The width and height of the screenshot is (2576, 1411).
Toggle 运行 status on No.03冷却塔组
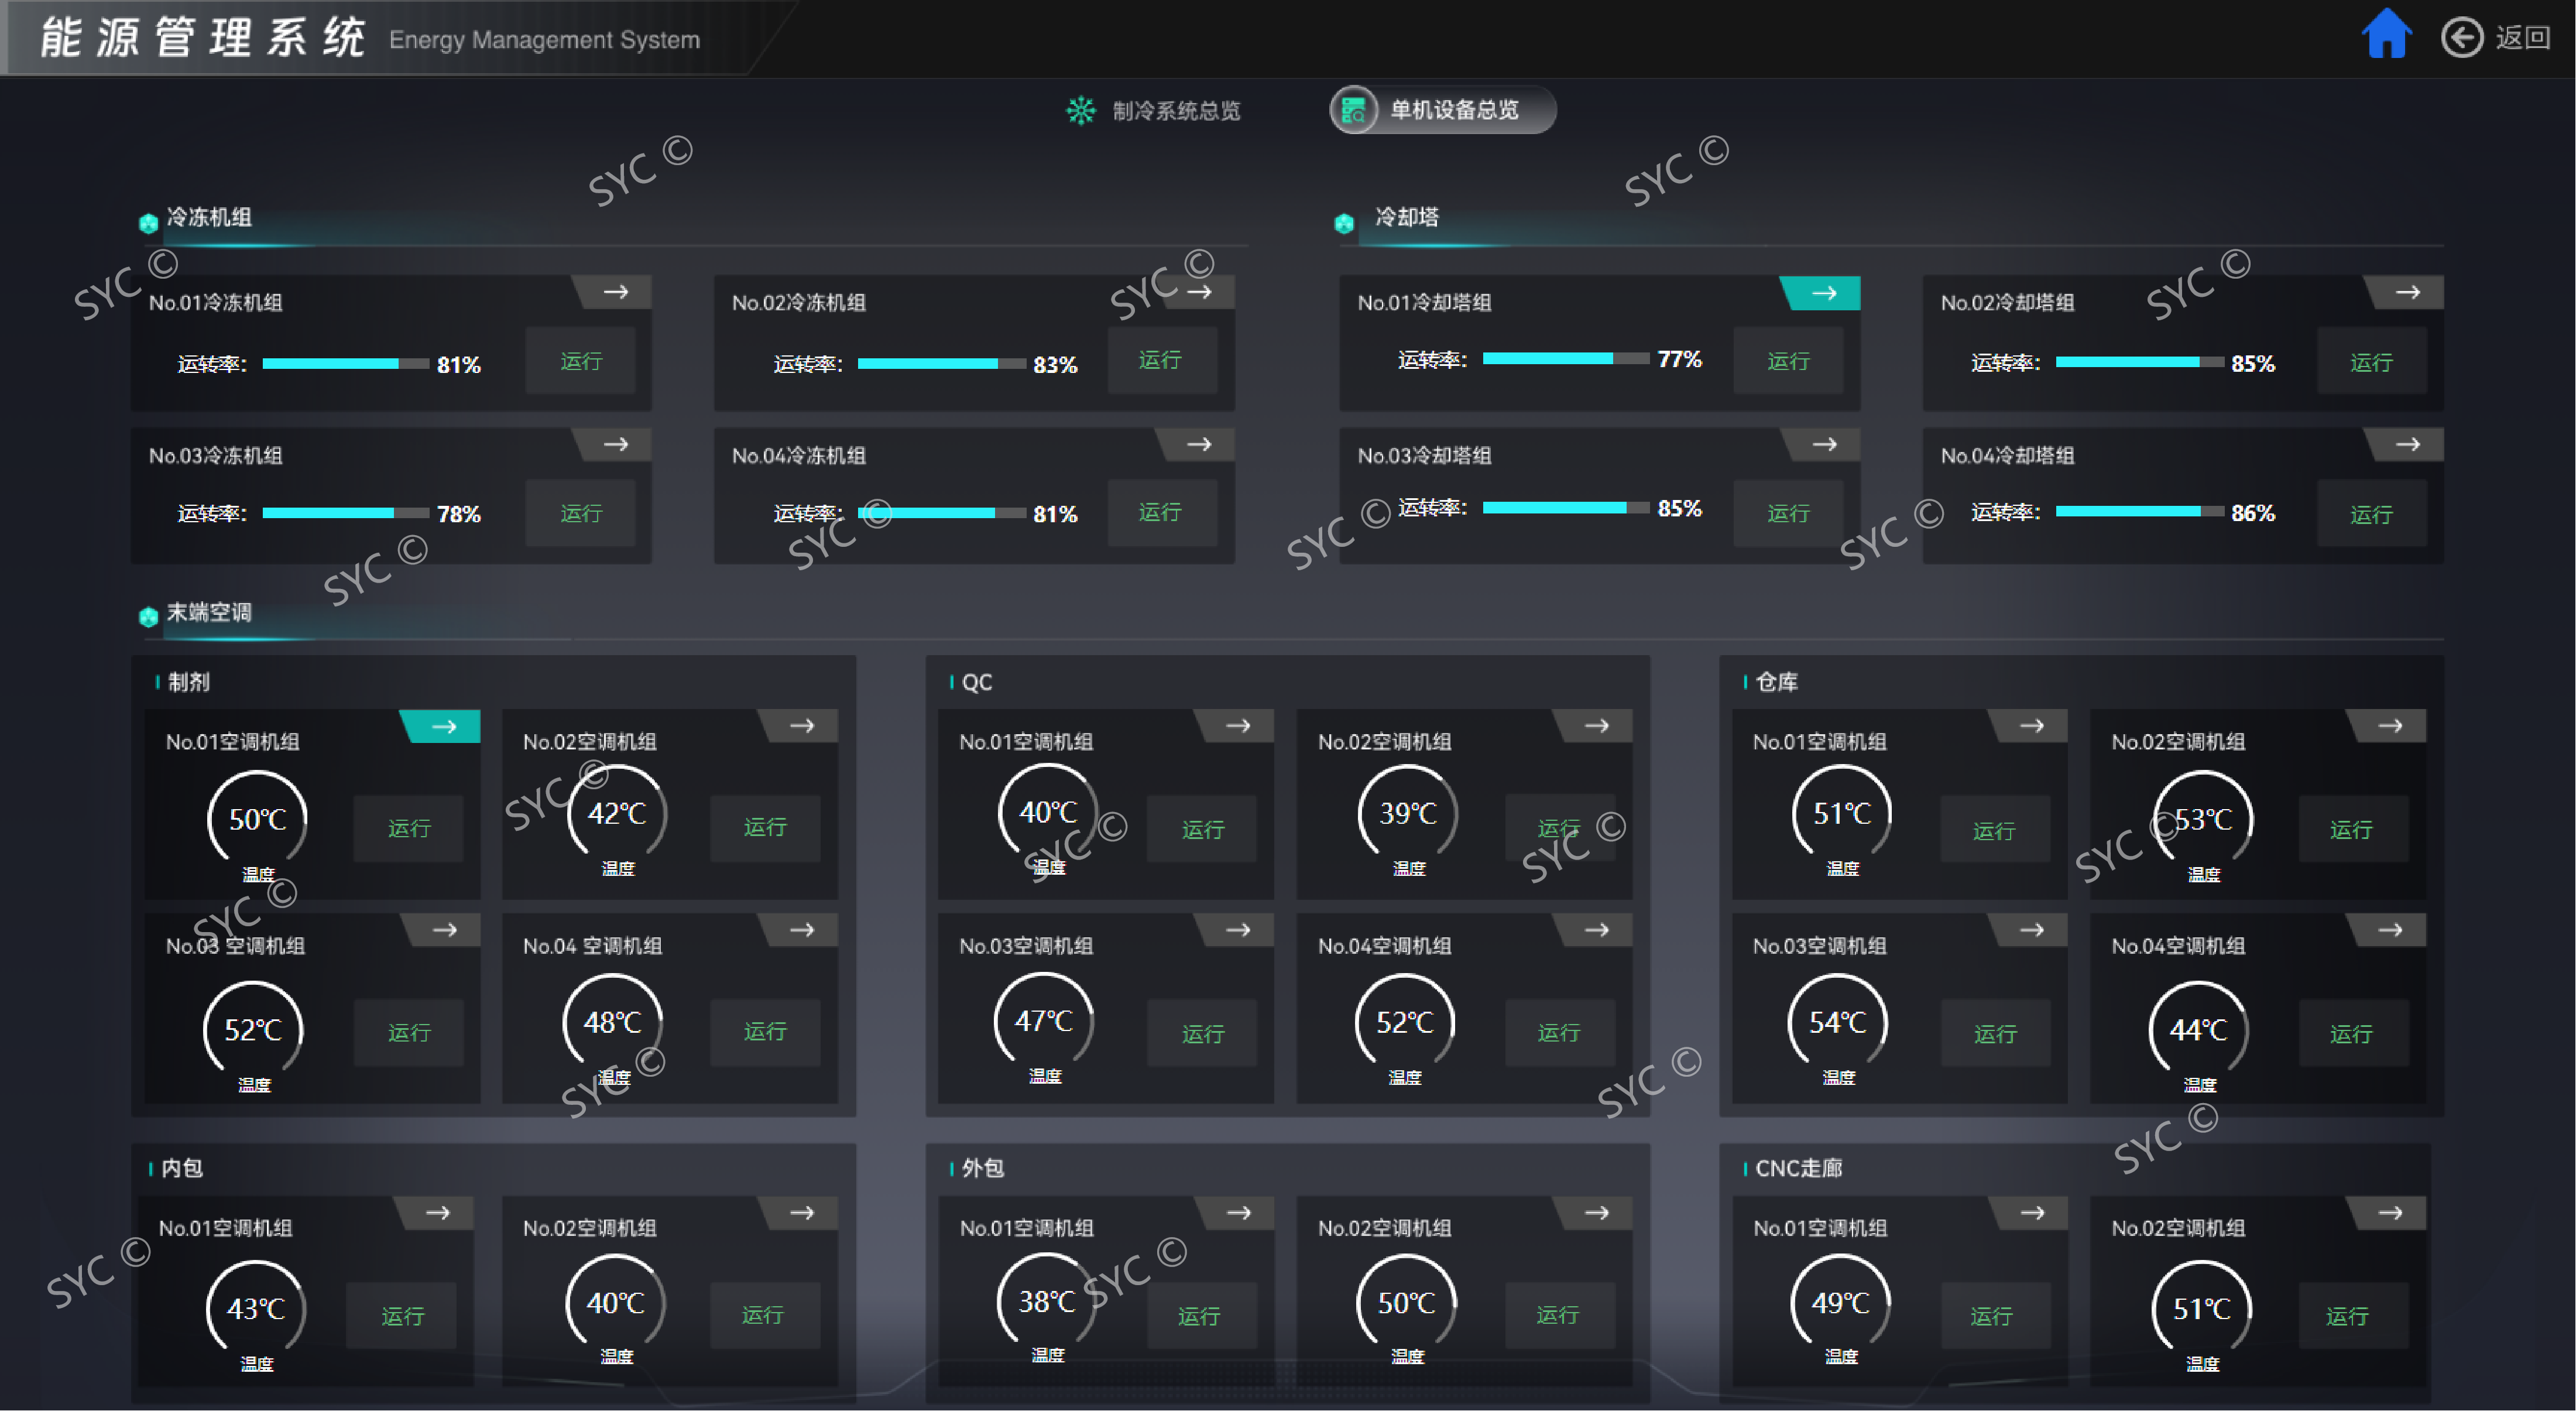click(1787, 513)
